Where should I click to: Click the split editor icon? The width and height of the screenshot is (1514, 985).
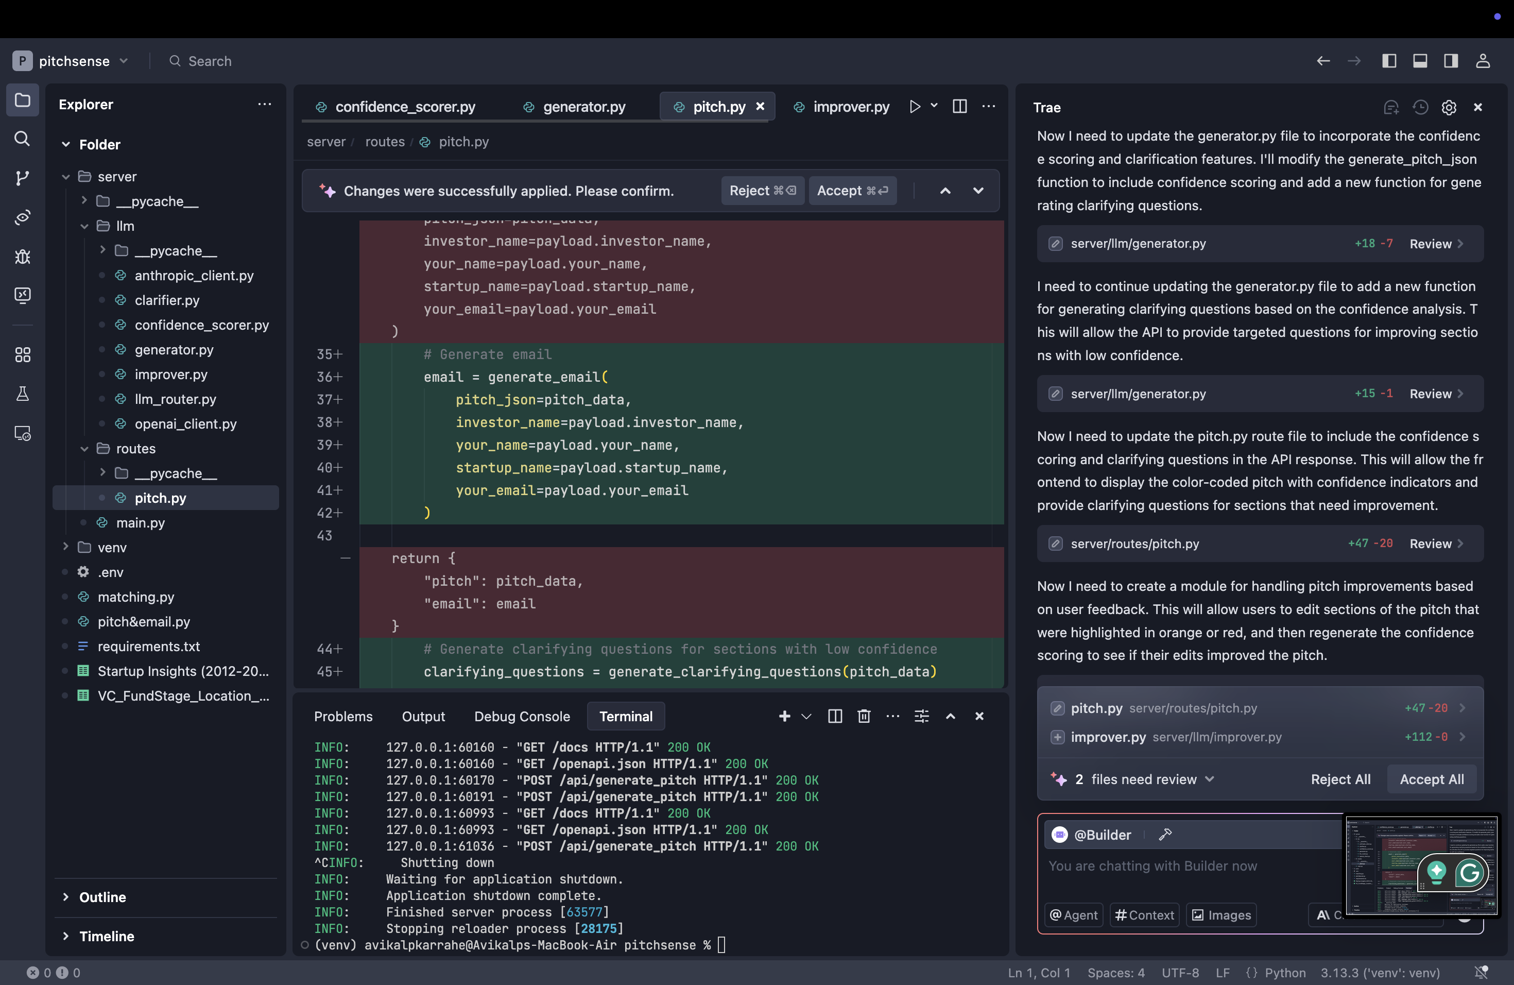click(x=959, y=106)
